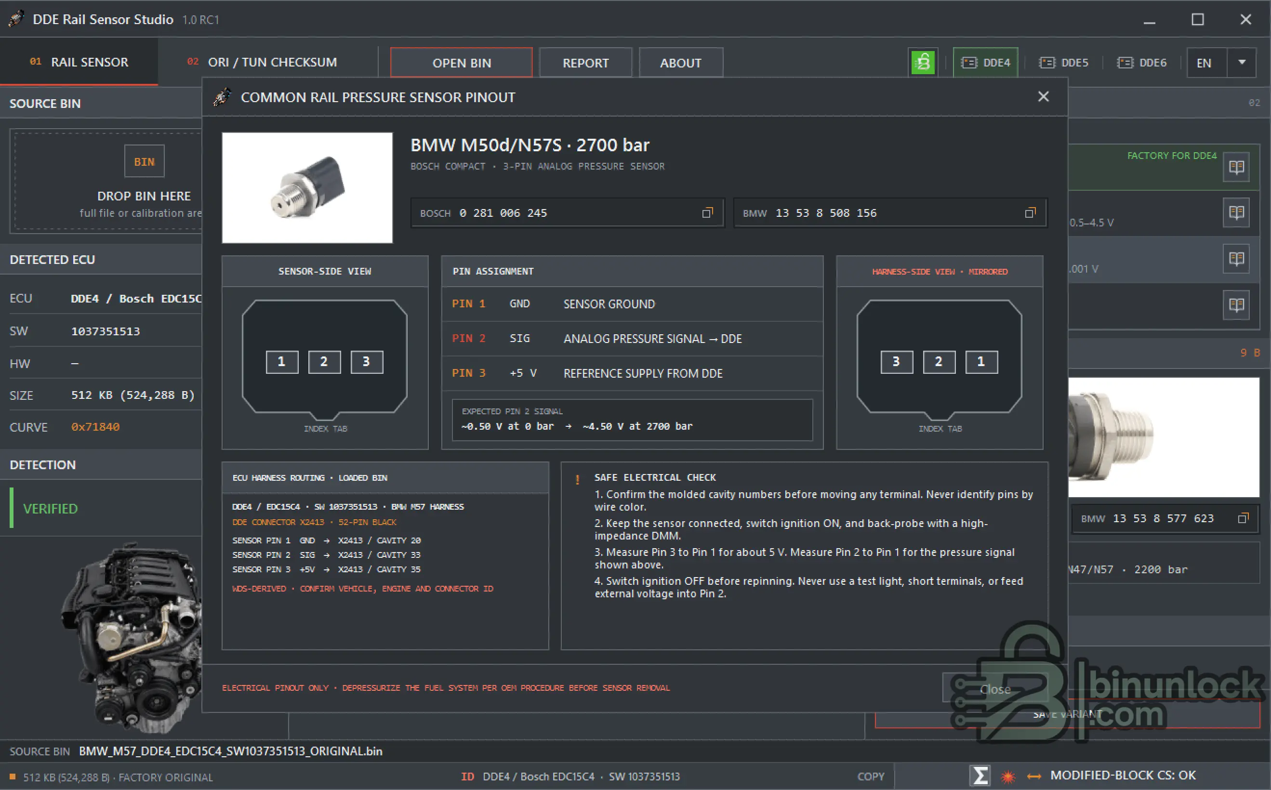Copy the BMW 13 53 8 508 156 number
This screenshot has width=1271, height=790.
coord(1030,212)
